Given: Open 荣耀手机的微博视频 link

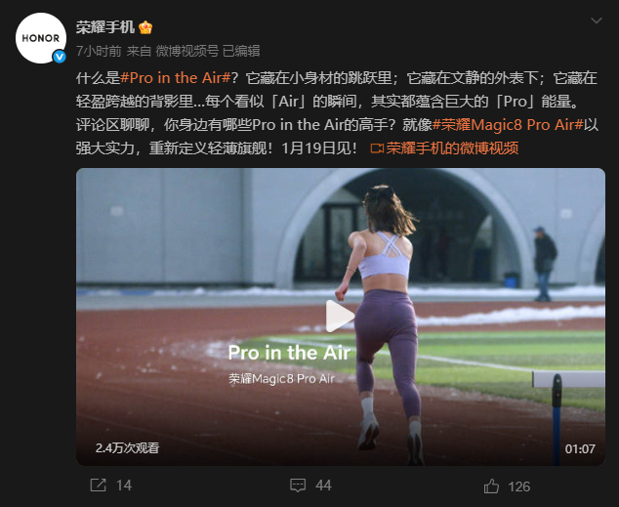Looking at the screenshot, I should tap(452, 148).
